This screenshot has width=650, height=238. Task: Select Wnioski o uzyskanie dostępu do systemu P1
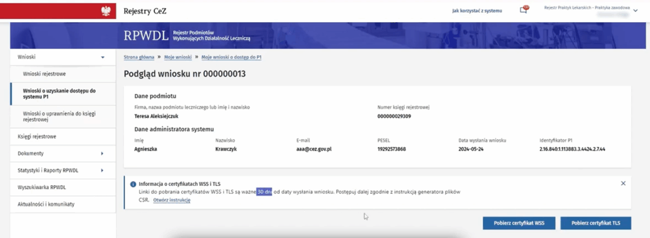(x=63, y=94)
